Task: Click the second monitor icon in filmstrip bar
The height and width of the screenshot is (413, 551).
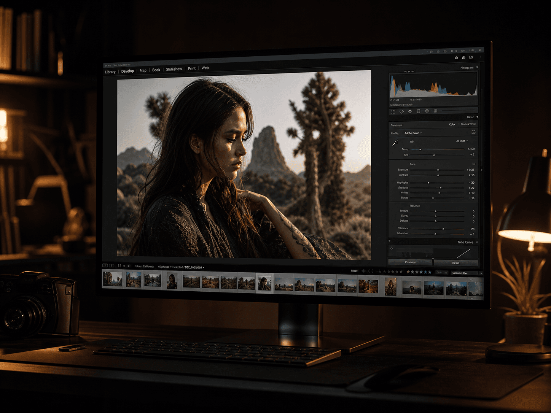Action: point(111,265)
